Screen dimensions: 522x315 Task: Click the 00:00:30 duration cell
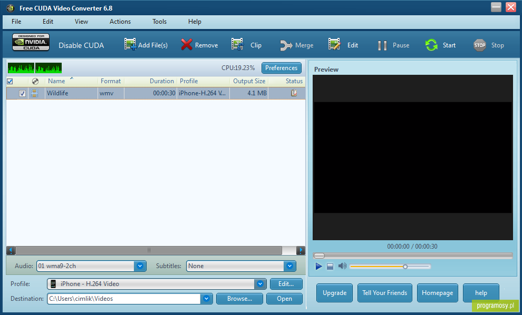150,93
